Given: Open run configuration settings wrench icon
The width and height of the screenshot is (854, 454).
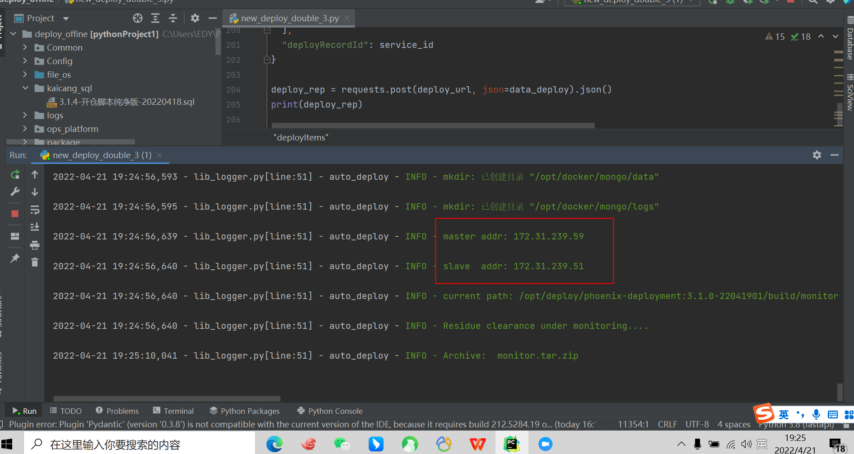Looking at the screenshot, I should tap(15, 192).
